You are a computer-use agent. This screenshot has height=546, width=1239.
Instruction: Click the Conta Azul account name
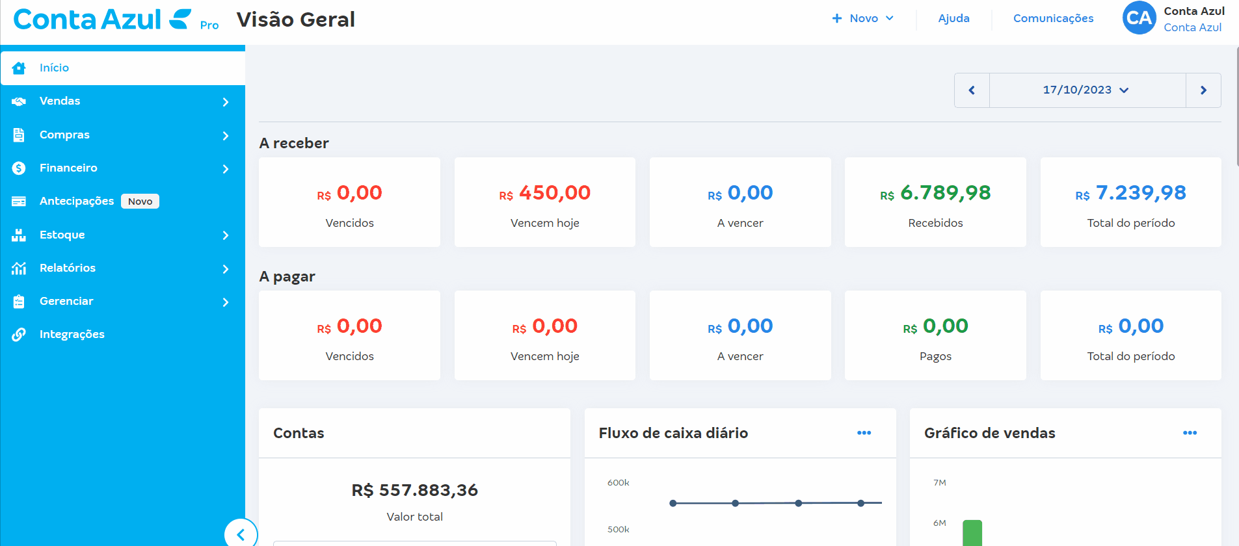(x=1194, y=11)
